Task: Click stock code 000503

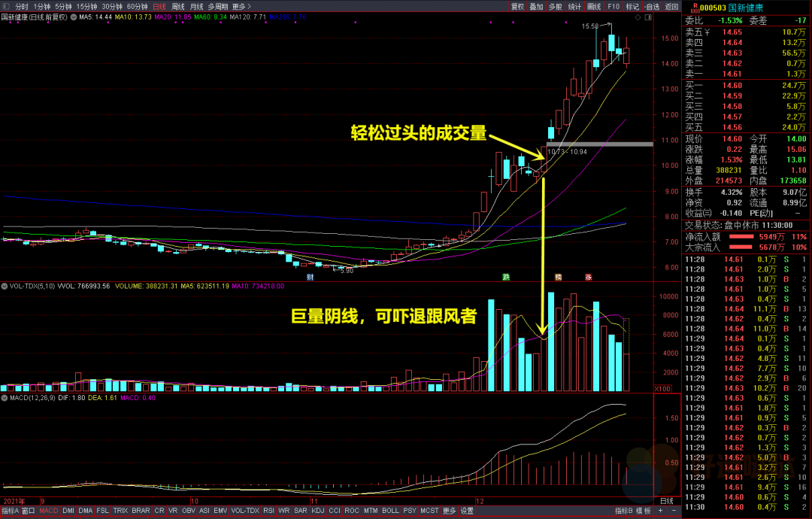Action: click(713, 8)
